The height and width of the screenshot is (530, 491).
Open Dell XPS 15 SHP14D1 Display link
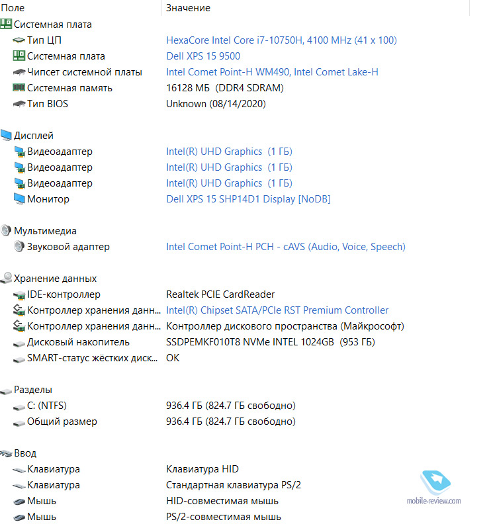[x=248, y=199]
